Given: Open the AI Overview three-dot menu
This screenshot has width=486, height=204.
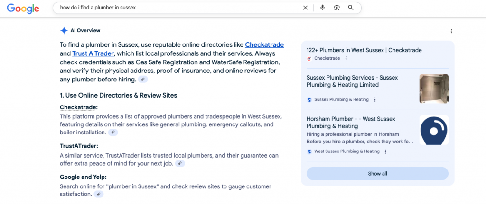Looking at the screenshot, I should [451, 31].
